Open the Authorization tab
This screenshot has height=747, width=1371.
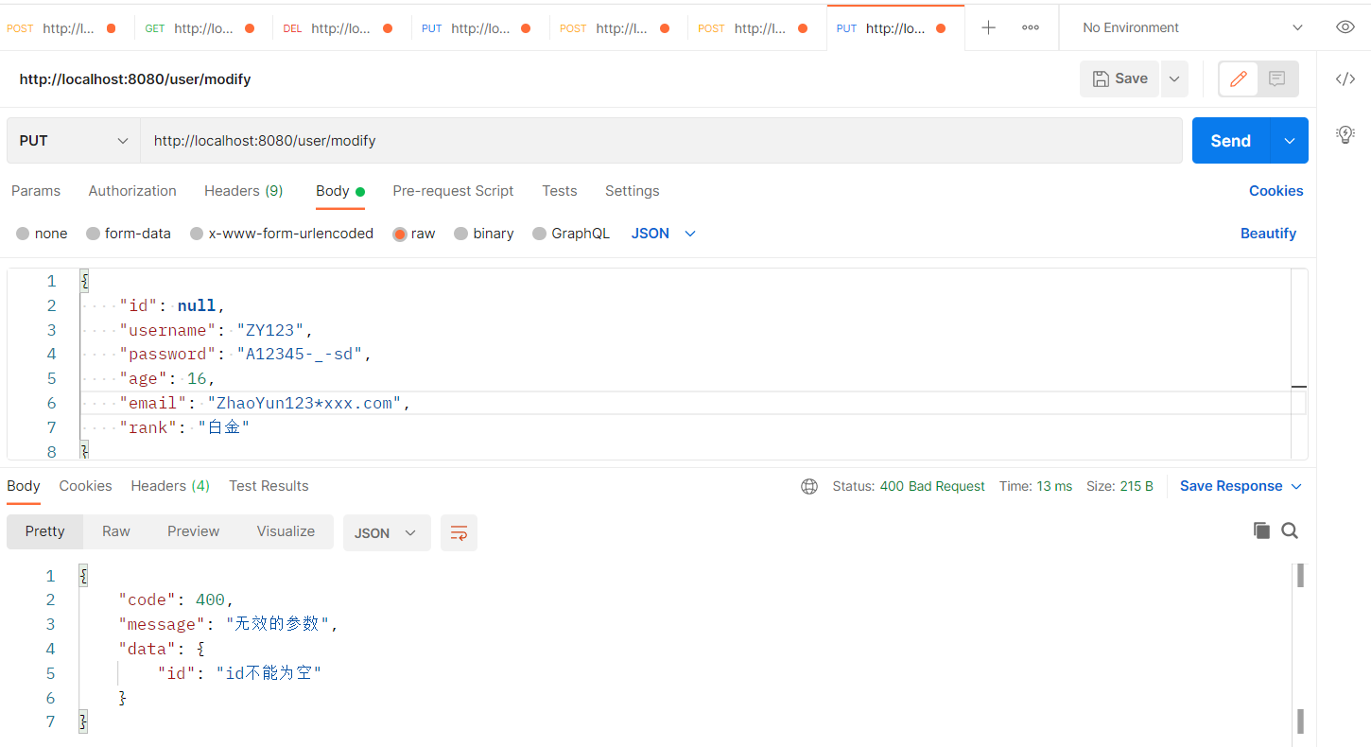point(132,191)
